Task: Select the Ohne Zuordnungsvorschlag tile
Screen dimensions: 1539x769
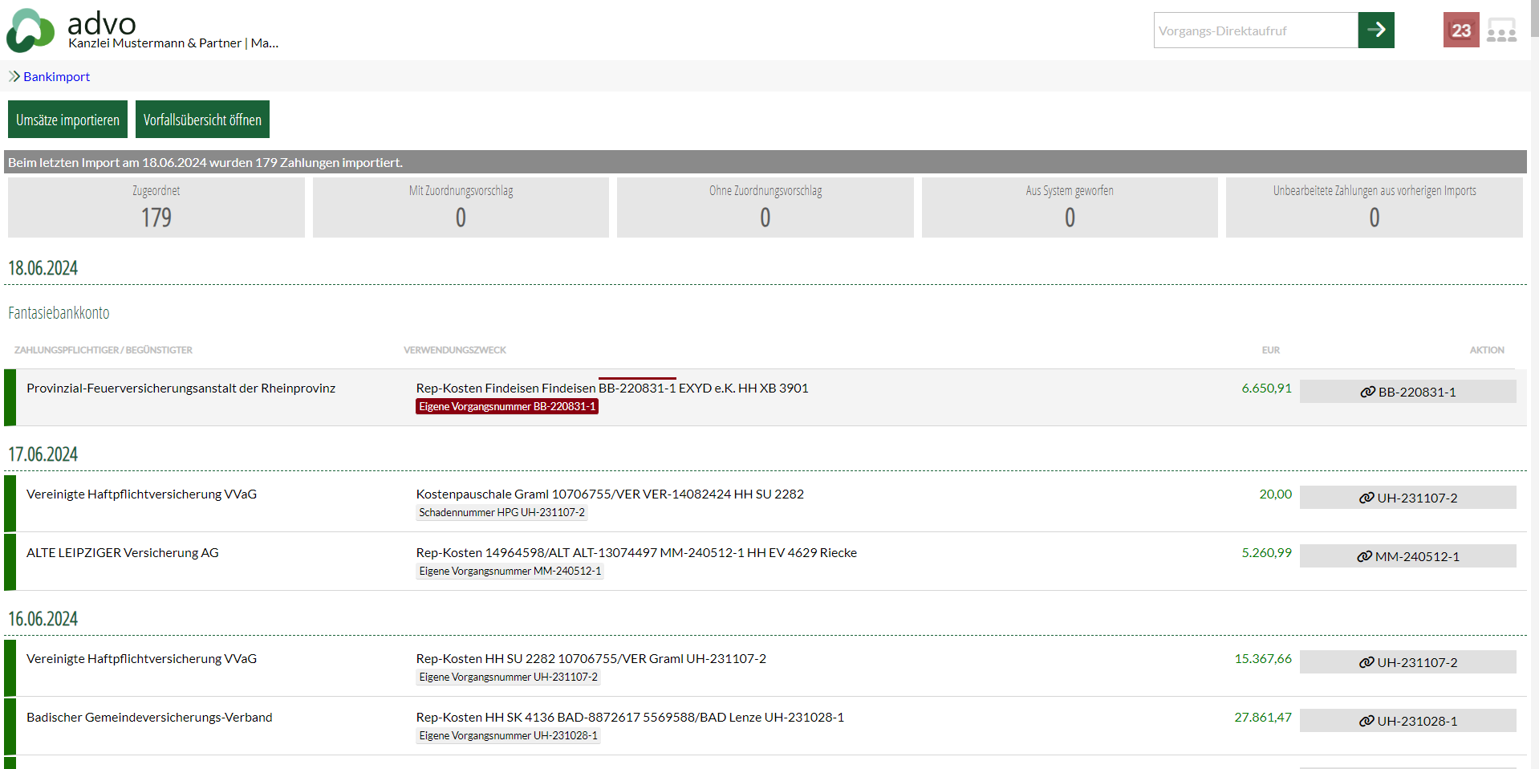Action: tap(765, 207)
